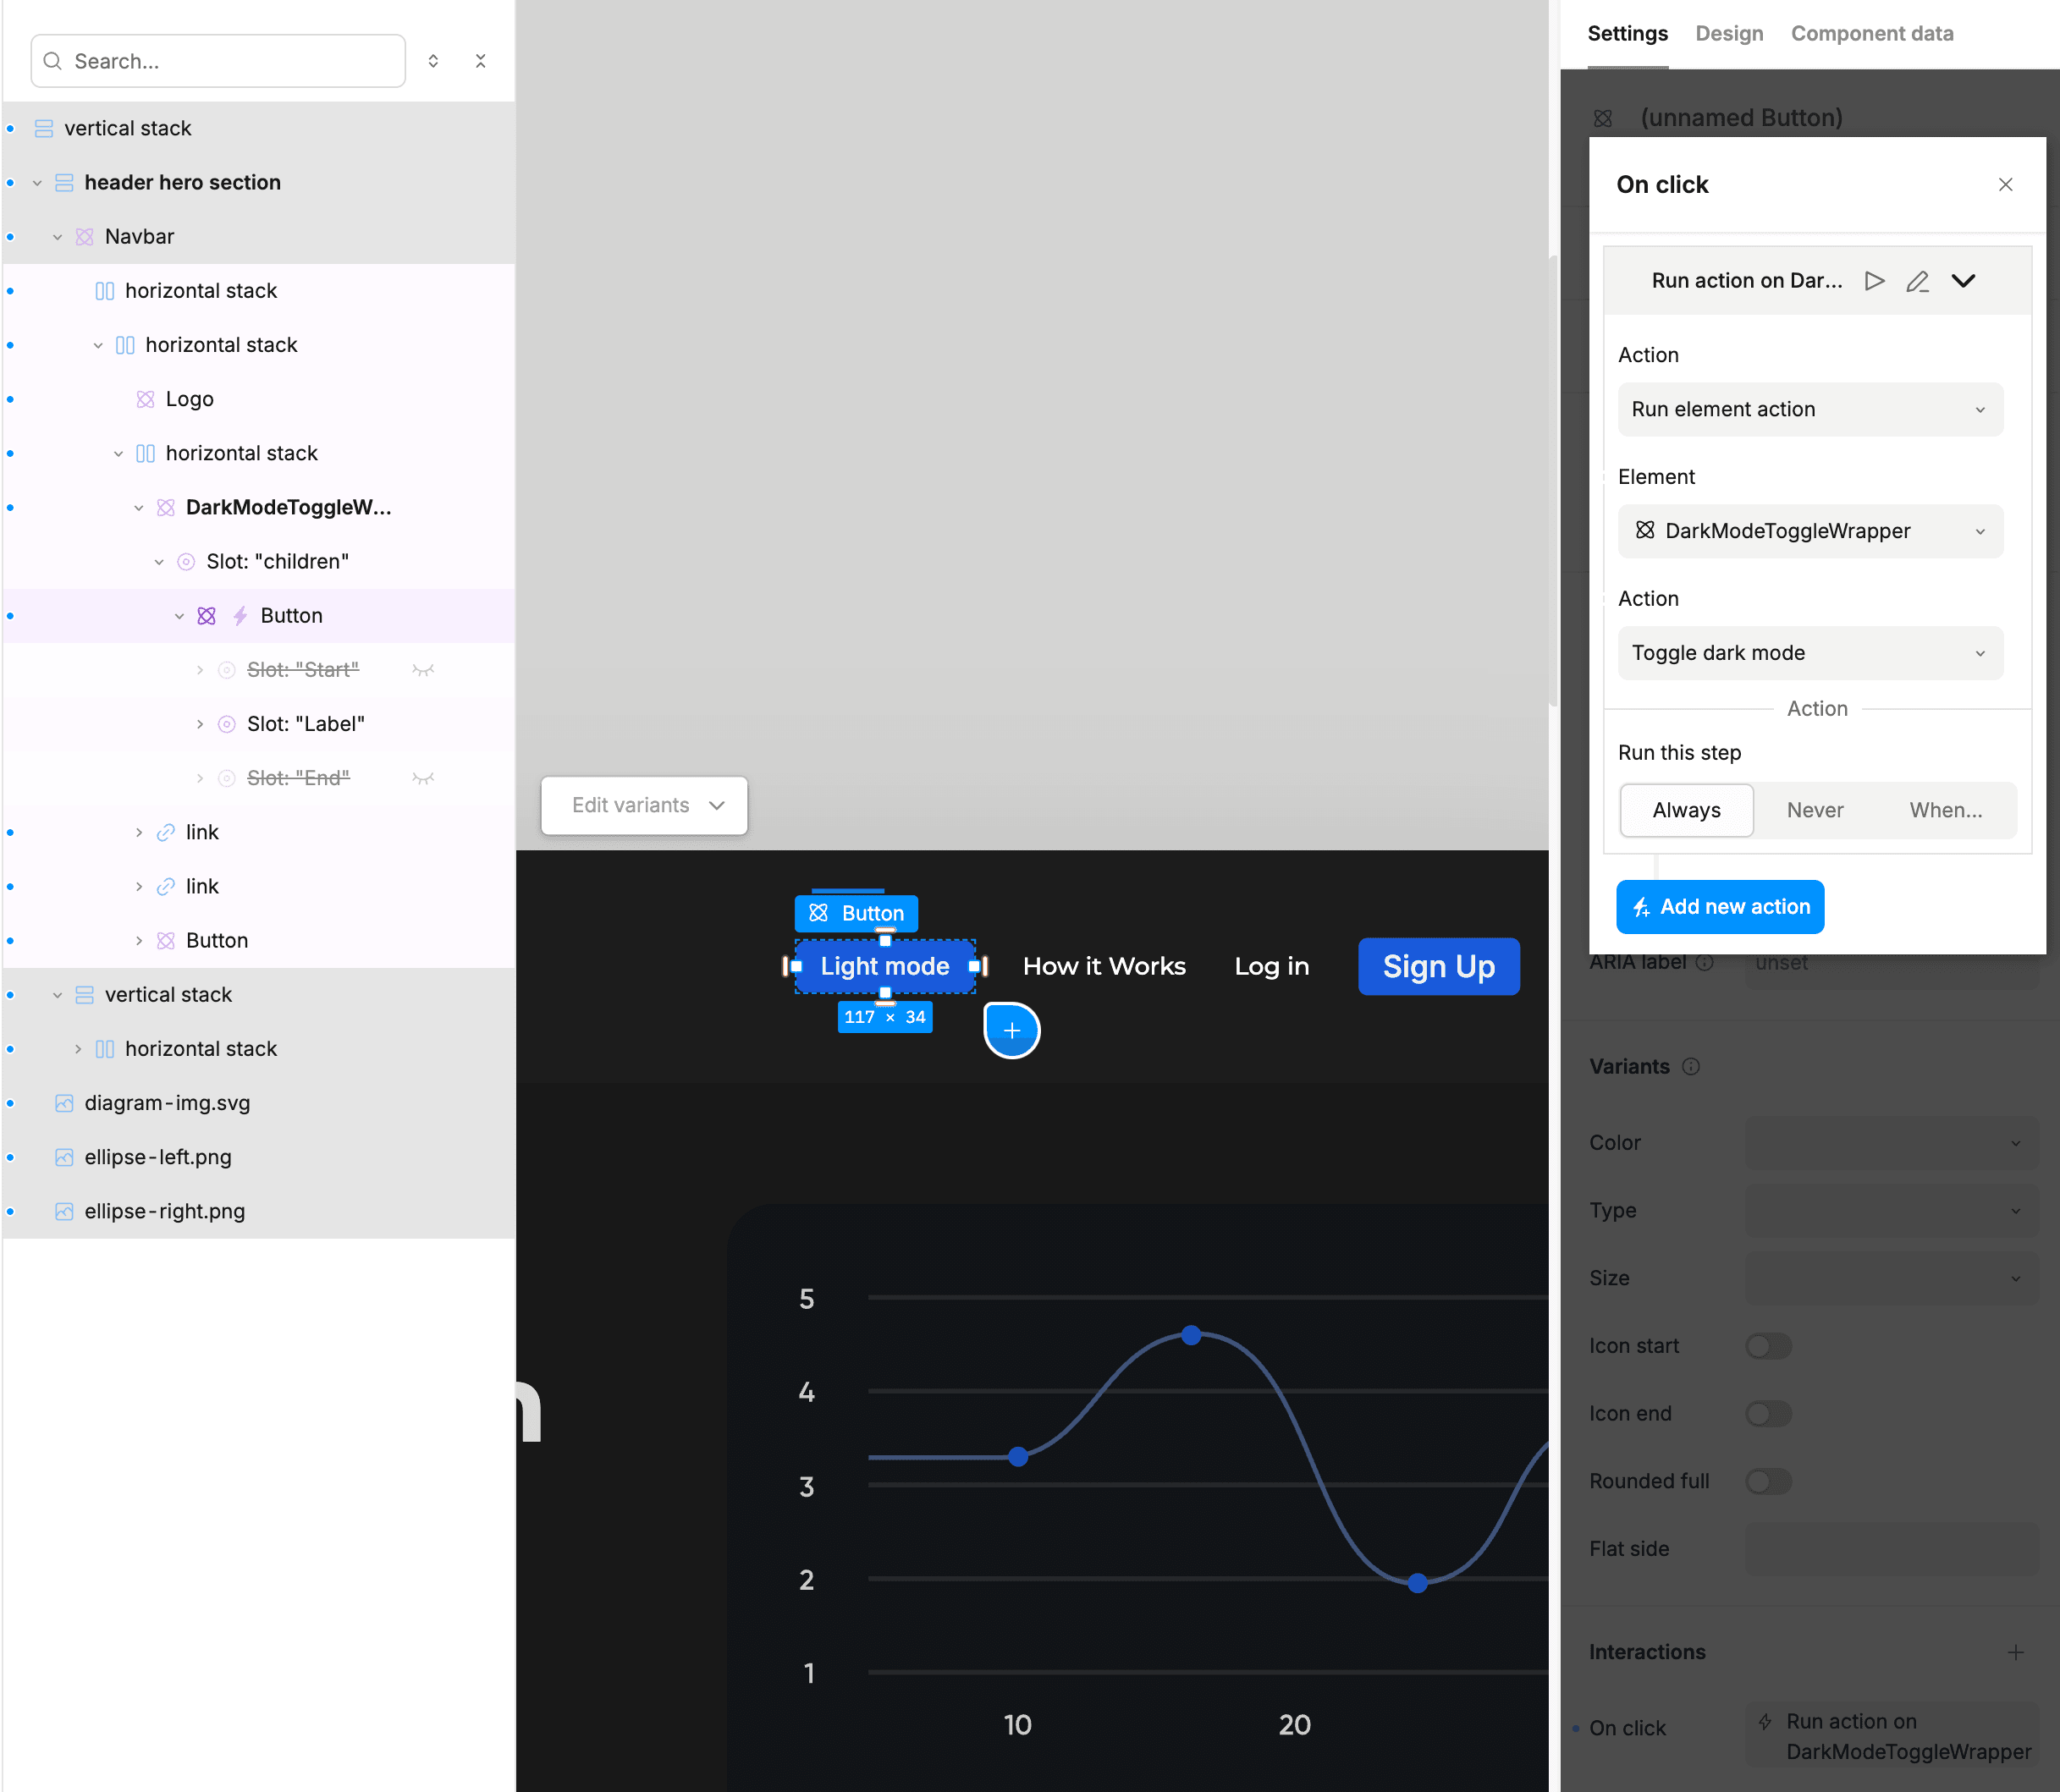The height and width of the screenshot is (1792, 2060).
Task: Open Toggle dark mode action dropdown
Action: point(1809,653)
